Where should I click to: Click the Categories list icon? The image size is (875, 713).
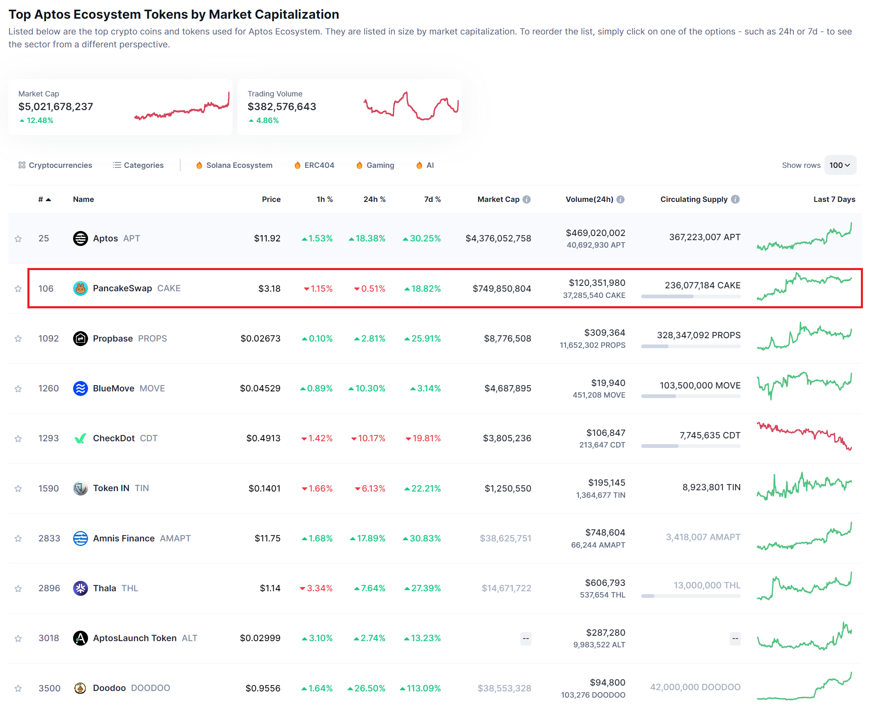point(117,165)
